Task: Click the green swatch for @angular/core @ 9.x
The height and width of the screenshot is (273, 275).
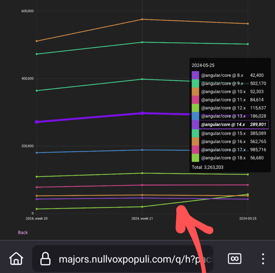Action: tap(195, 83)
